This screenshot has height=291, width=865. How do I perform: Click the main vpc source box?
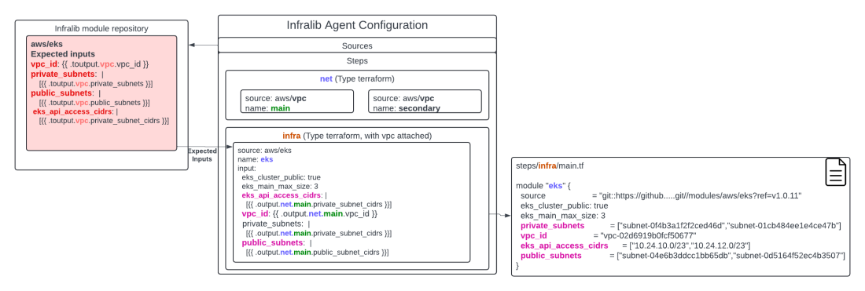[296, 101]
